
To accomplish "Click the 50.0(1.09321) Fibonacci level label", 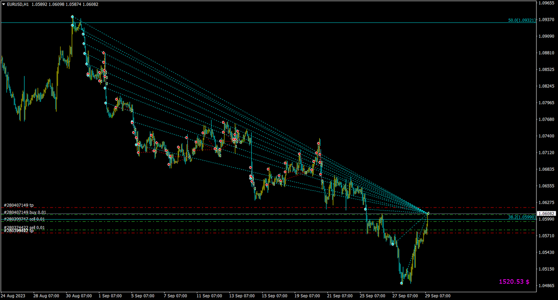I will [x=522, y=20].
